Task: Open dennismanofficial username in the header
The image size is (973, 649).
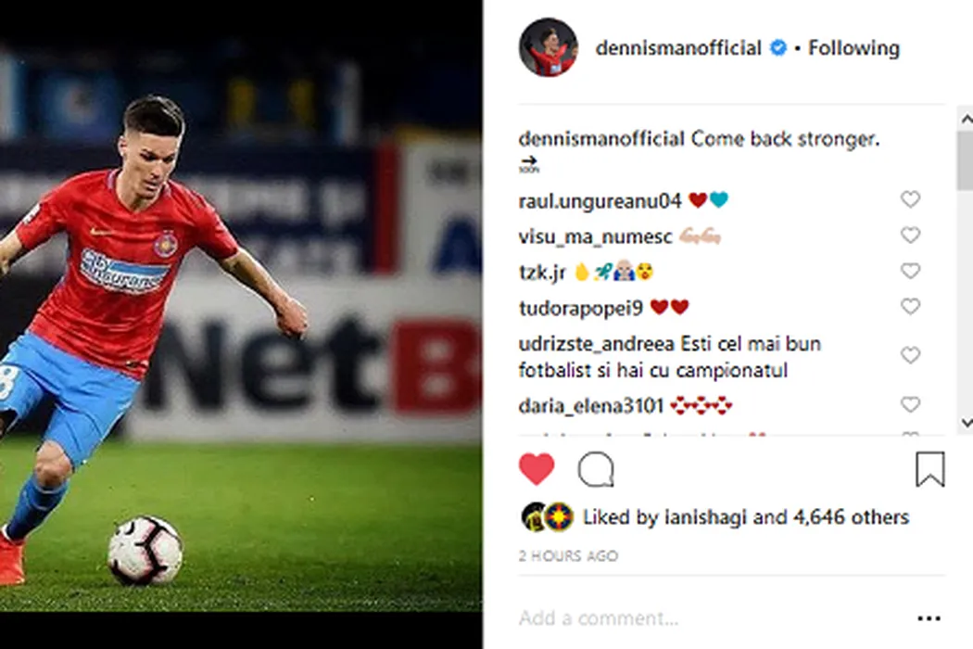Action: coord(678,48)
